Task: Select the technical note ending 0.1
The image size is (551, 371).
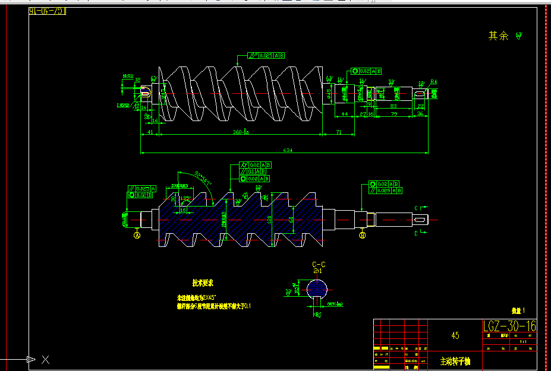Action: 214,306
